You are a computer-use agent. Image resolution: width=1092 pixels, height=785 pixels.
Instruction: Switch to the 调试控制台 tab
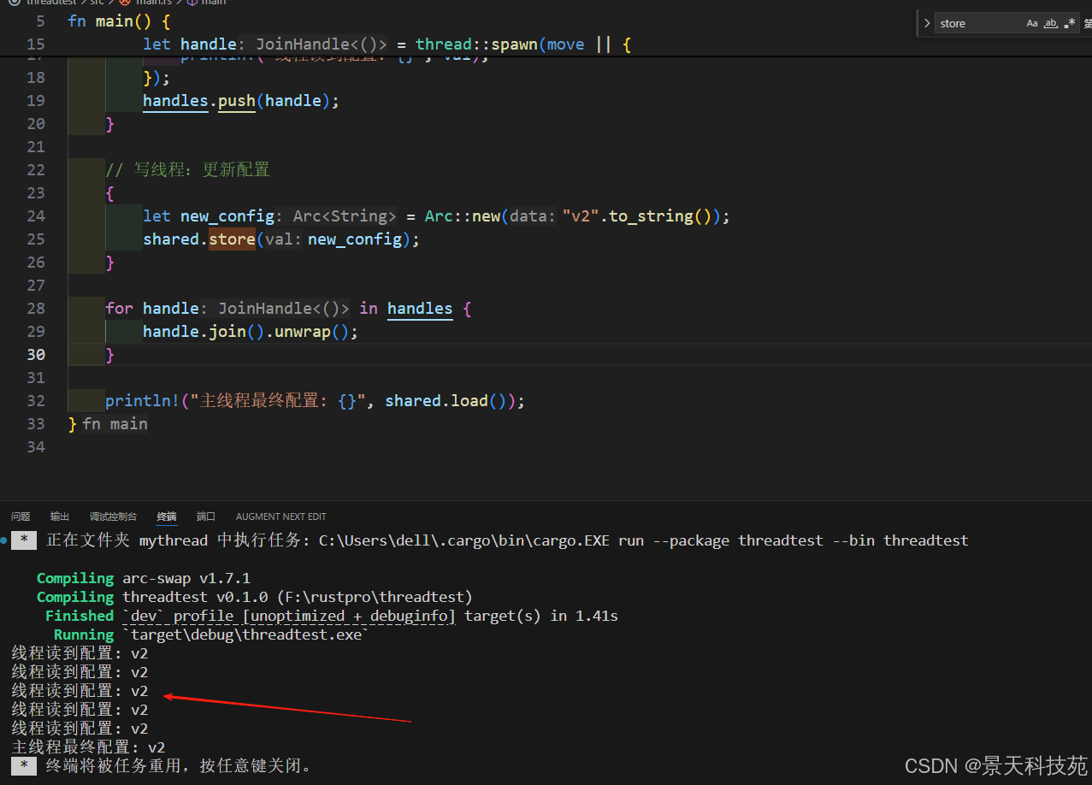tap(113, 516)
